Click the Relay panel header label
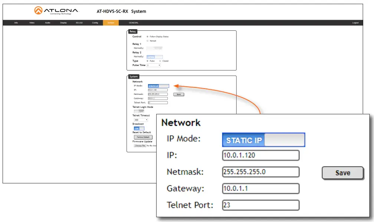374x222 pixels. pyautogui.click(x=132, y=32)
